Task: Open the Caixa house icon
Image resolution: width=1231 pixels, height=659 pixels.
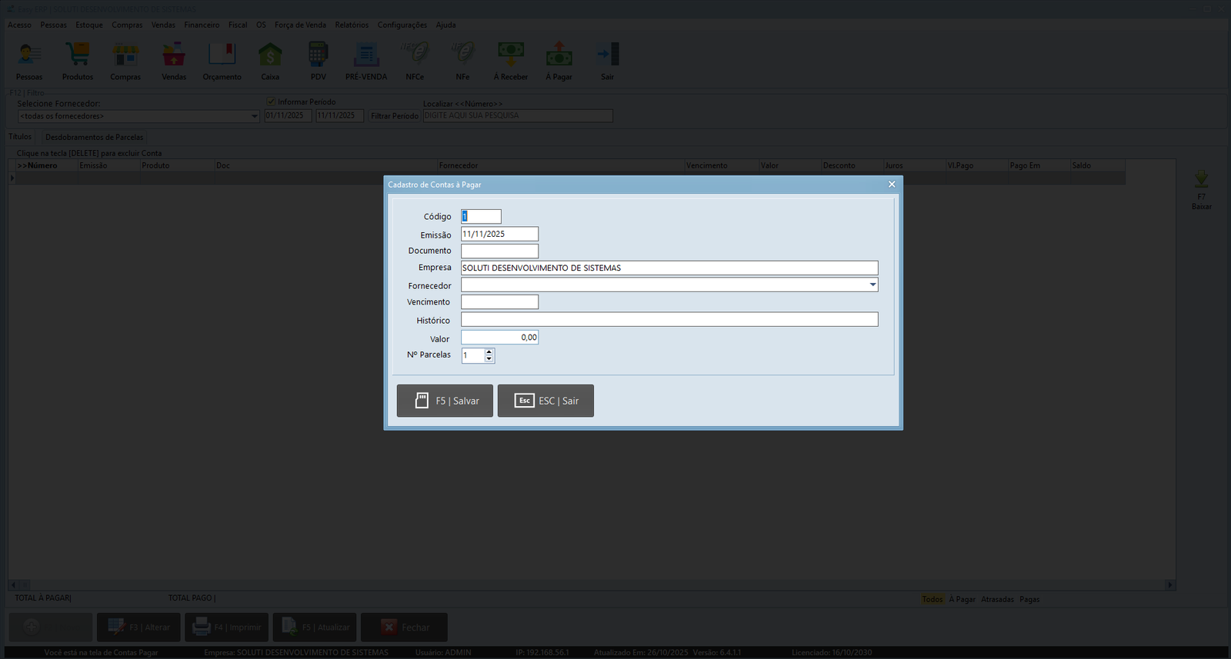Action: 270,55
